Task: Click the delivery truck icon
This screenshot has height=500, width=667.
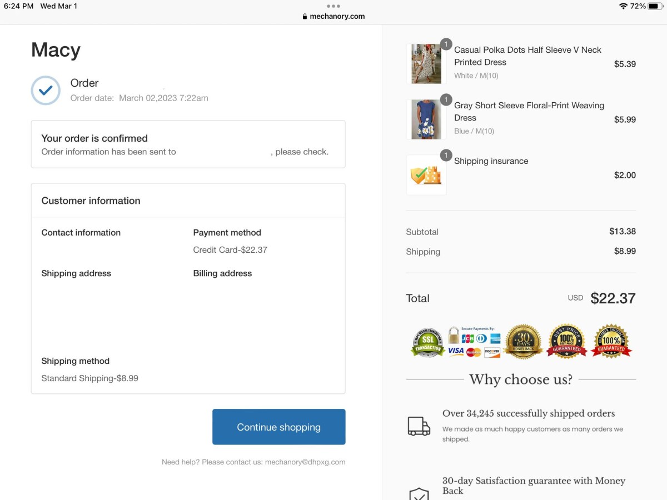Action: point(419,426)
